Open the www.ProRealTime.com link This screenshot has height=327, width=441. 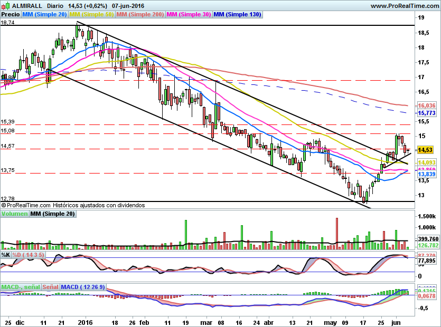[404, 6]
